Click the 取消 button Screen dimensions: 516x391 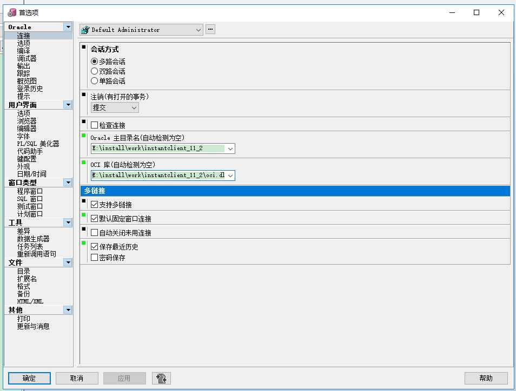pyautogui.click(x=77, y=378)
